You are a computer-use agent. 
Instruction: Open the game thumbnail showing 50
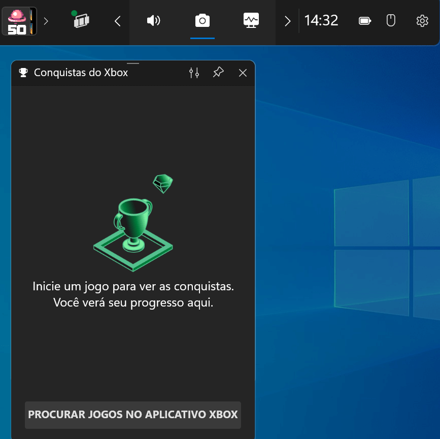coord(19,21)
